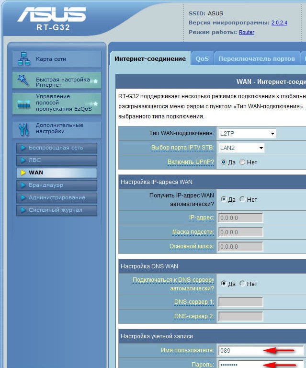Click the firmware version link 2.0.2.4
Screen dimensions: 306x368
(279, 23)
